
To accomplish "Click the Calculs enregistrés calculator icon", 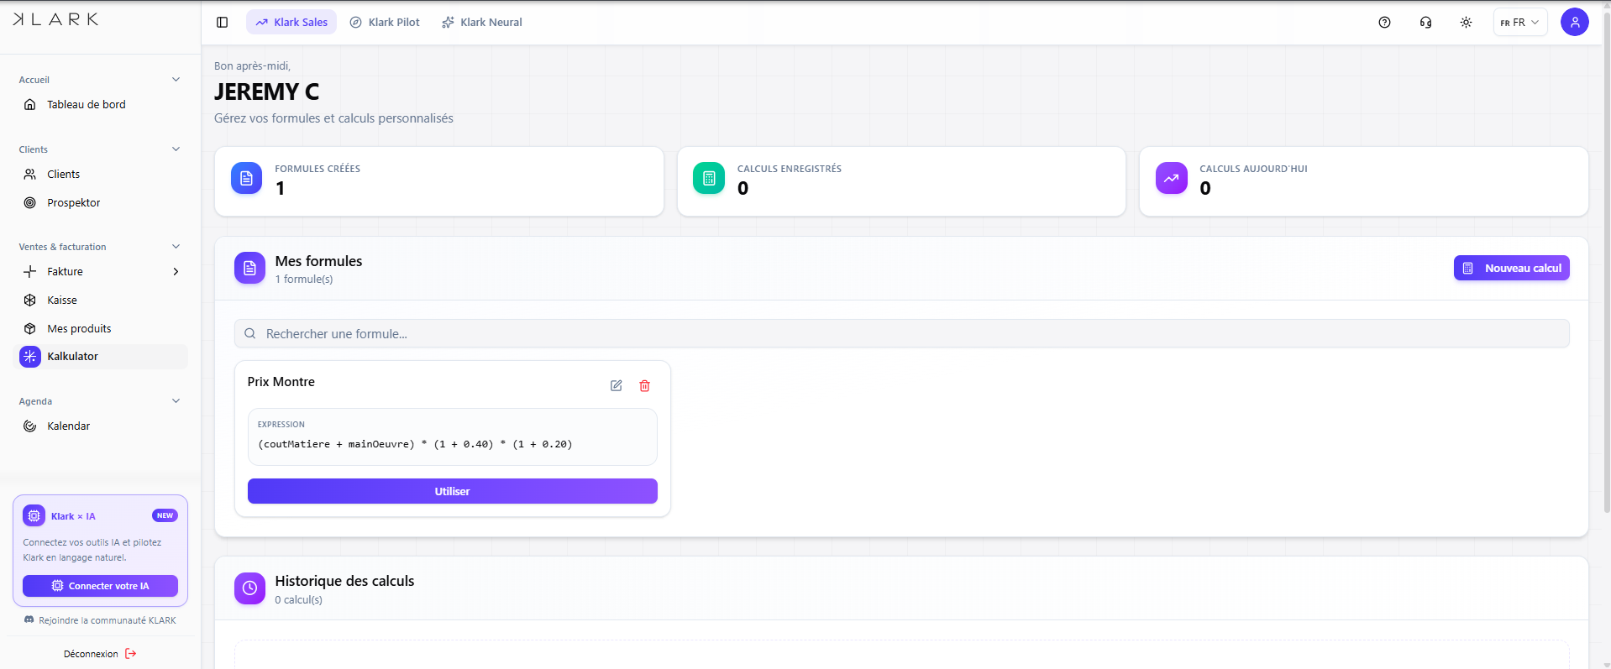I will 709,178.
